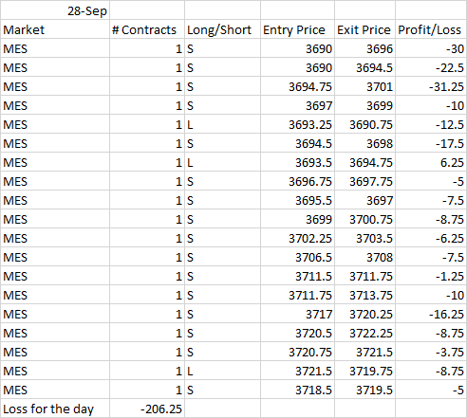The width and height of the screenshot is (467, 418).
Task: Select the 6.25 profit cell
Action: pyautogui.click(x=431, y=162)
